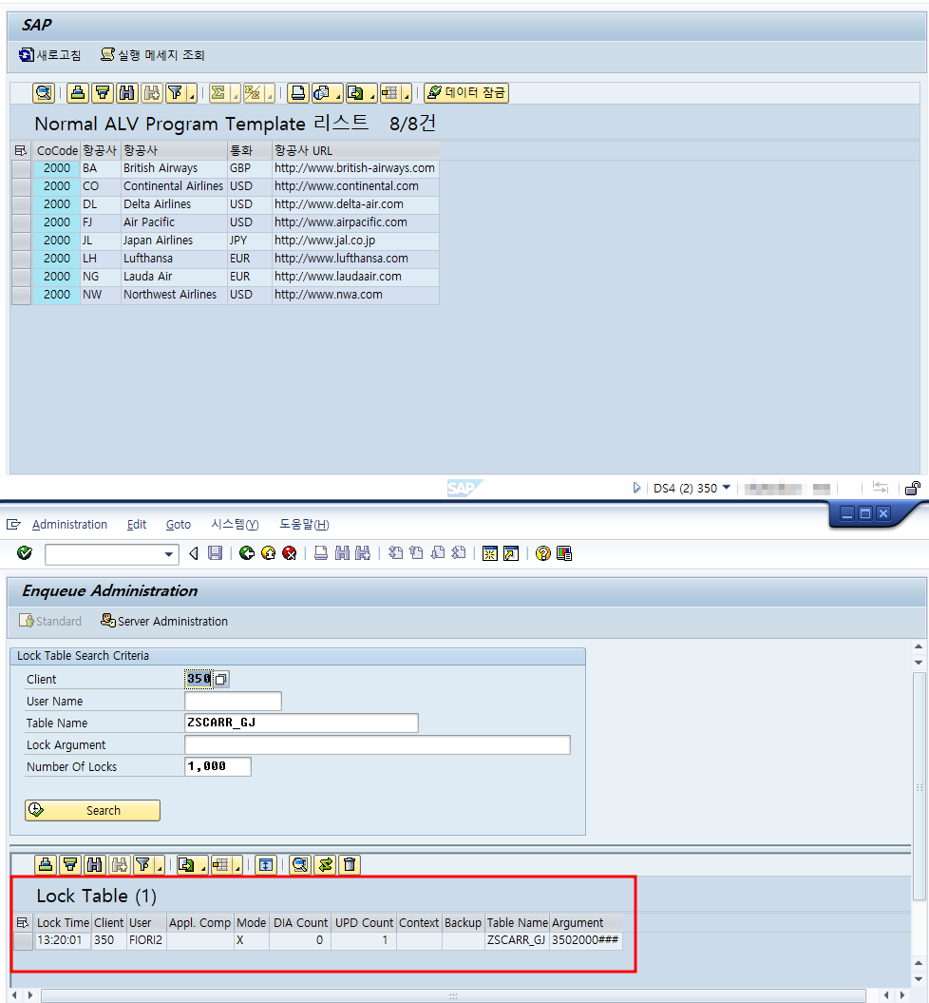
Task: Open 시스템(Y) menu
Action: click(236, 525)
